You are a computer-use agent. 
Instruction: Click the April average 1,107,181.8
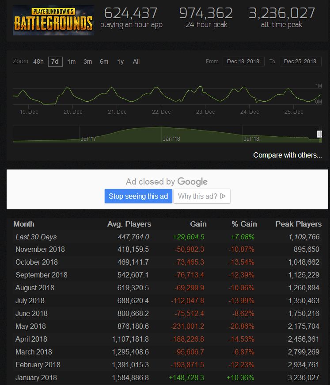tap(130, 339)
